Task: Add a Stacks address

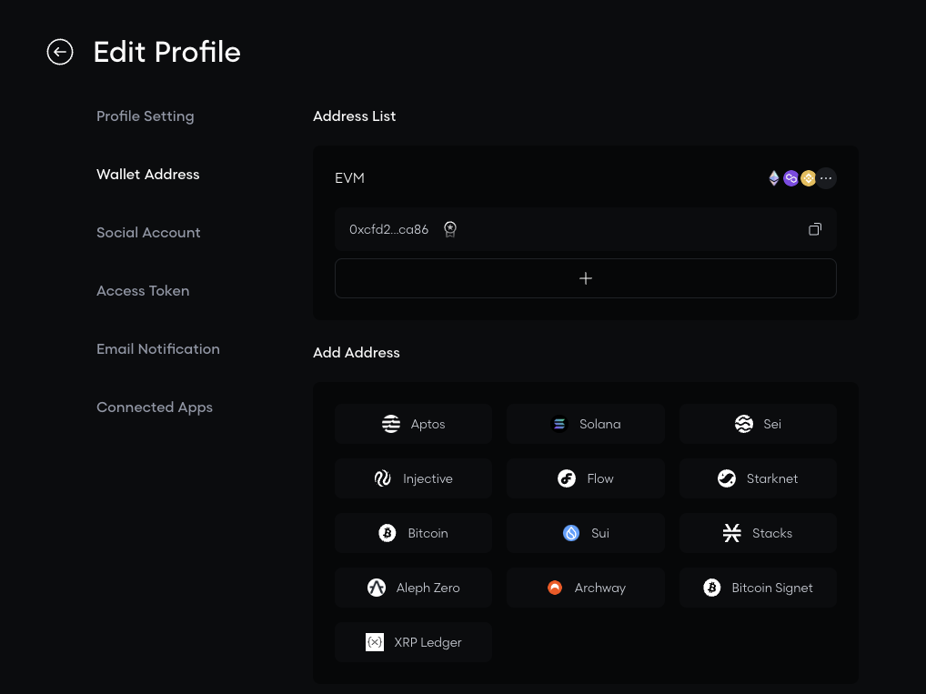Action: click(x=758, y=533)
